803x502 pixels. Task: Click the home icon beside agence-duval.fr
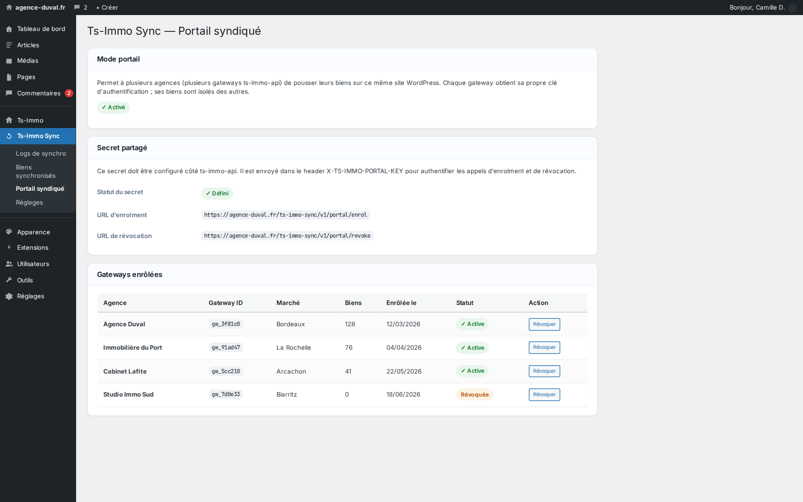[9, 8]
